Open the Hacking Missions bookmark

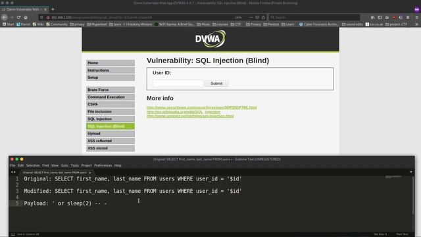point(137,24)
